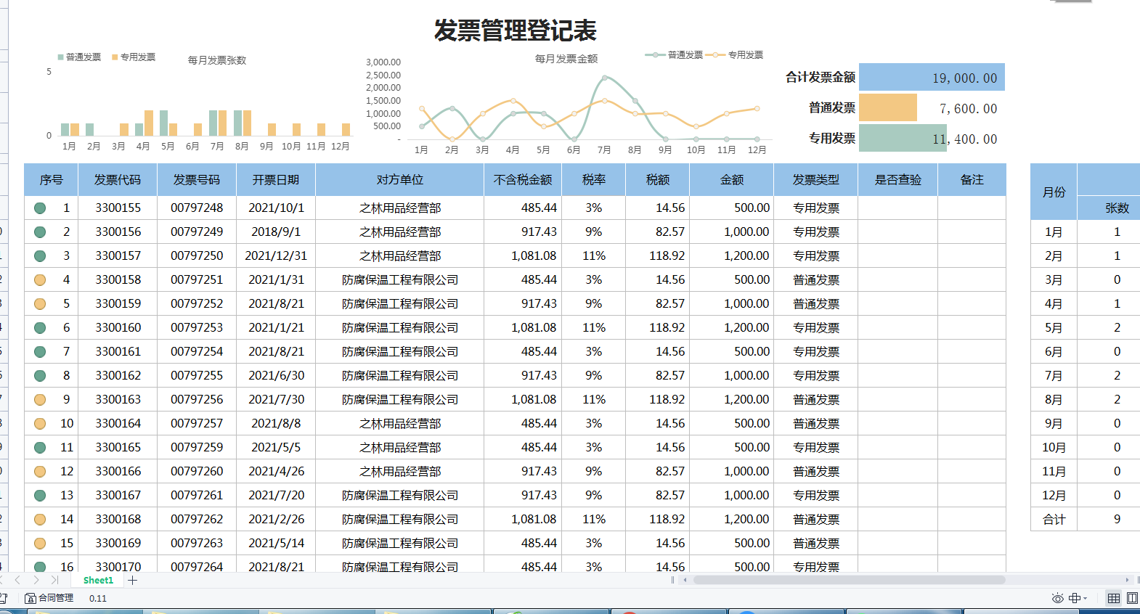This screenshot has width=1140, height=614.
Task: Click the horizontal scrollbar thumb
Action: pos(849,580)
